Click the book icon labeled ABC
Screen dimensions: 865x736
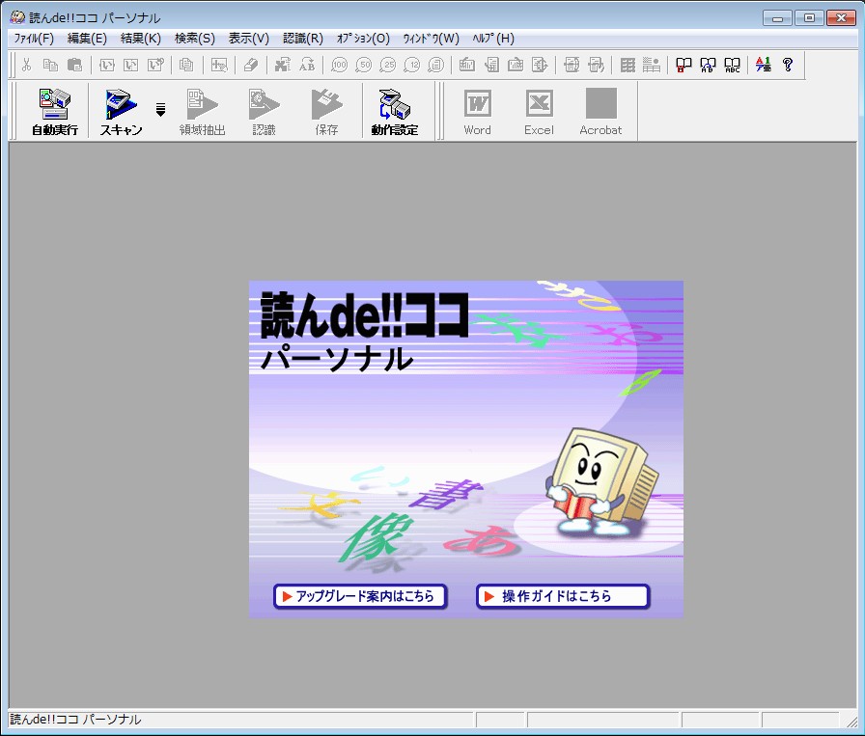[732, 65]
